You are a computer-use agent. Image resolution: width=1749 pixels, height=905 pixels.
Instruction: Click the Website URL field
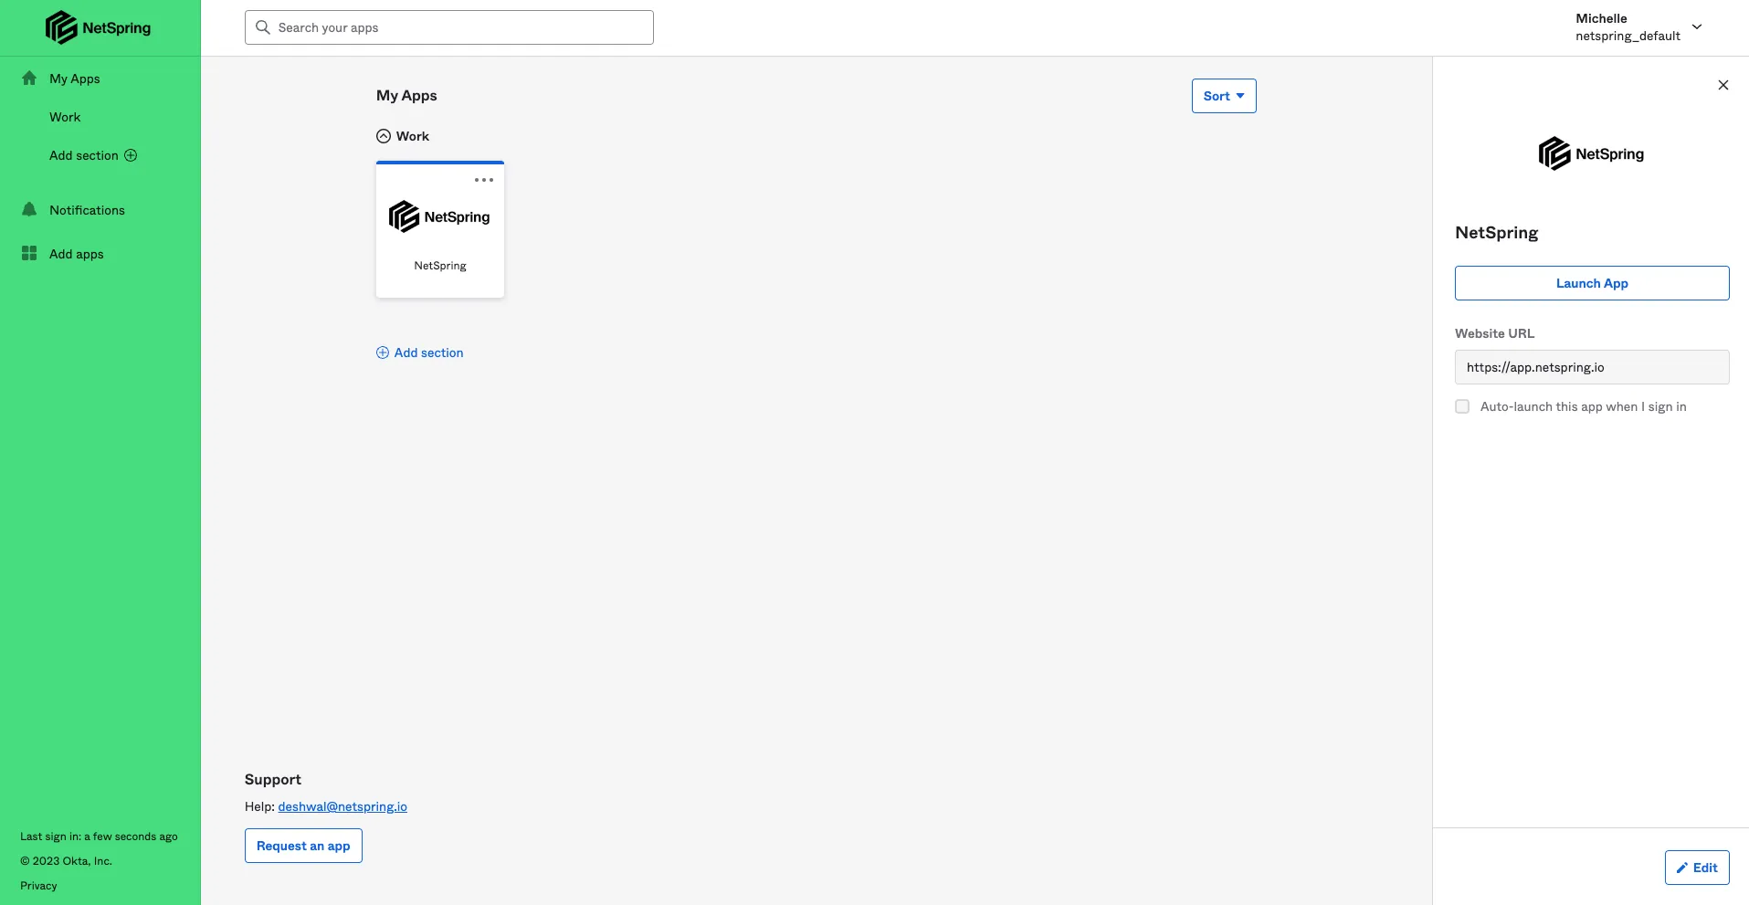1592,367
